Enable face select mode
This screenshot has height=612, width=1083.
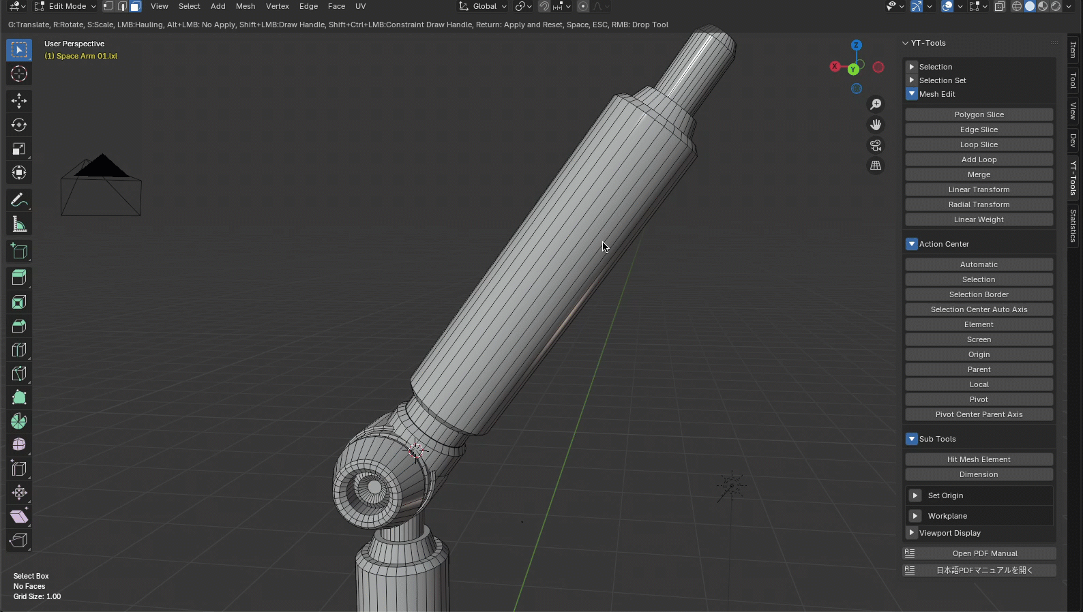tap(136, 6)
